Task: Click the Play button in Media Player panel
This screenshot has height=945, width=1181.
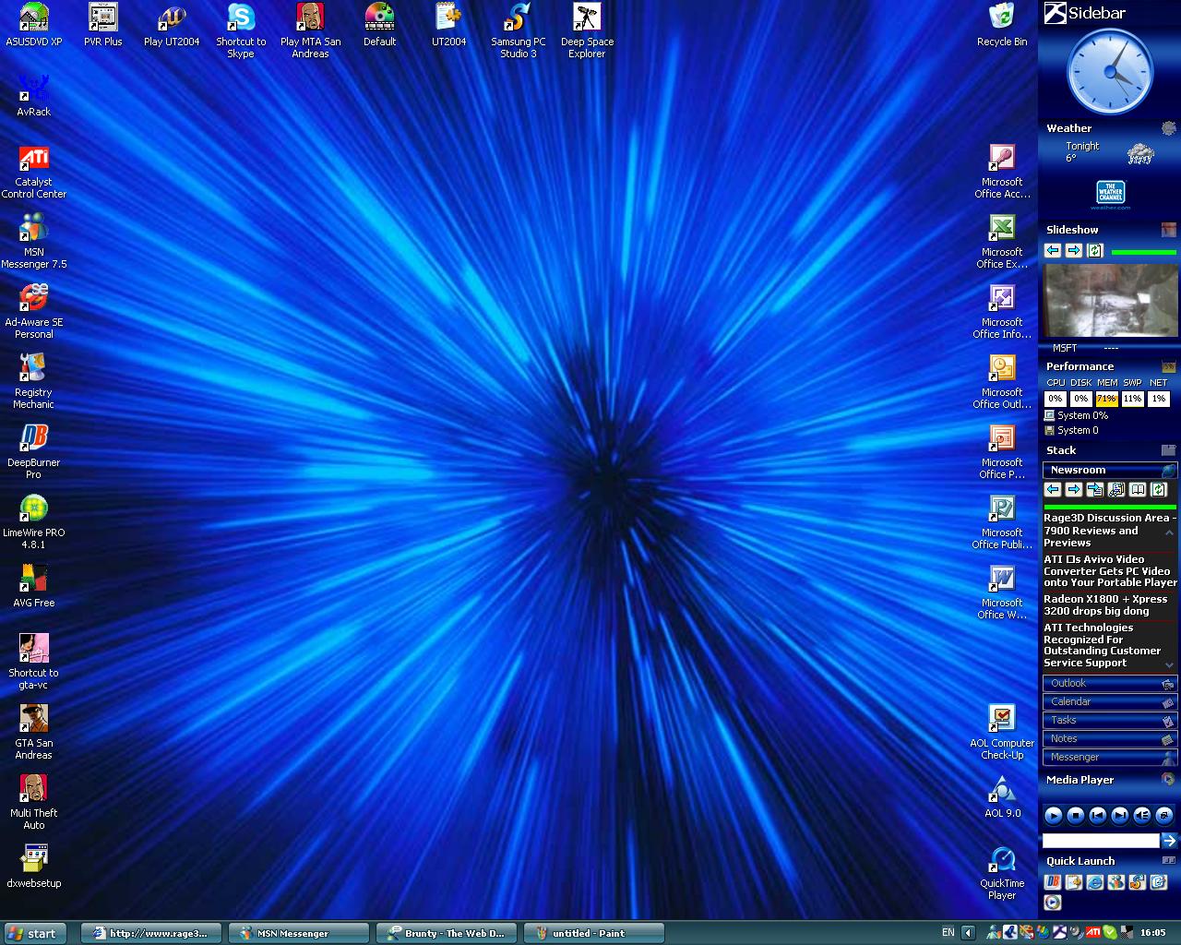Action: (x=1053, y=815)
